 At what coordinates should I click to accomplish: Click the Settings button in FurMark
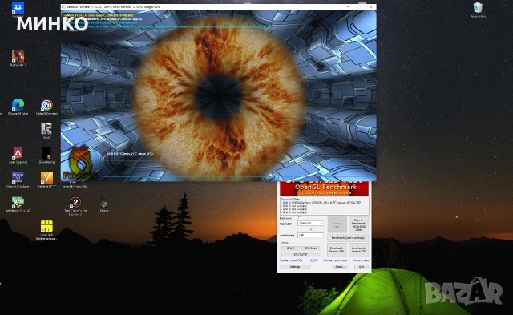point(295,267)
